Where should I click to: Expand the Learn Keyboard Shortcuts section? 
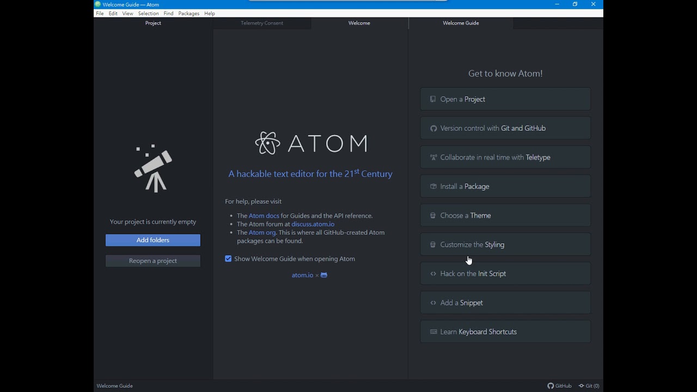[505, 332]
